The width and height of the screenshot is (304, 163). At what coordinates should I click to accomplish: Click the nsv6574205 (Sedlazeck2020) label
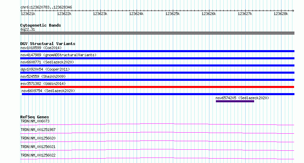tap(243, 98)
